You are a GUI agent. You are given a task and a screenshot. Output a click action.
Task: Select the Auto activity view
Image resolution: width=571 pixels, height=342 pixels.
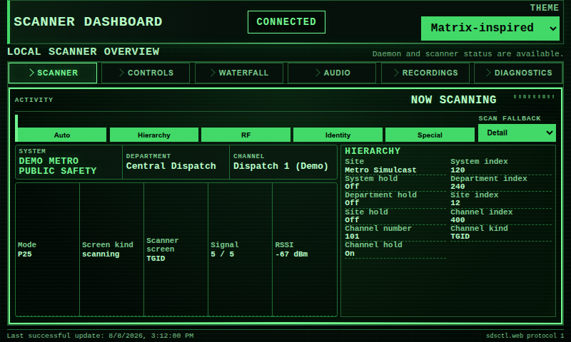(x=62, y=135)
